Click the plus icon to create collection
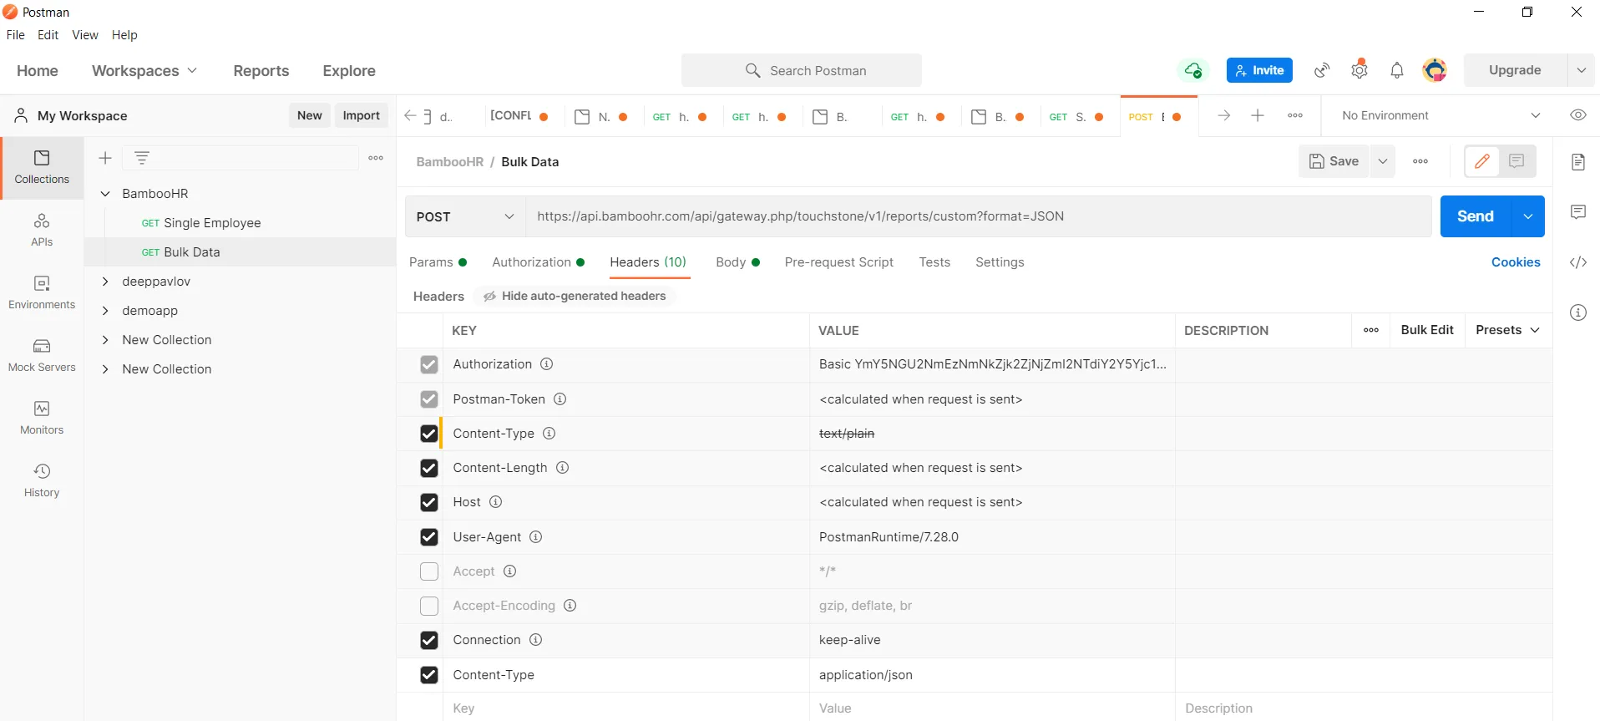Image resolution: width=1600 pixels, height=721 pixels. coord(105,158)
